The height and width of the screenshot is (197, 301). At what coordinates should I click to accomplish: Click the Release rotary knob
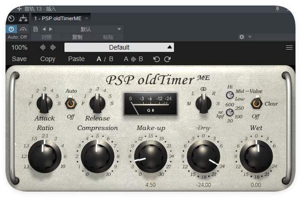coord(98,103)
